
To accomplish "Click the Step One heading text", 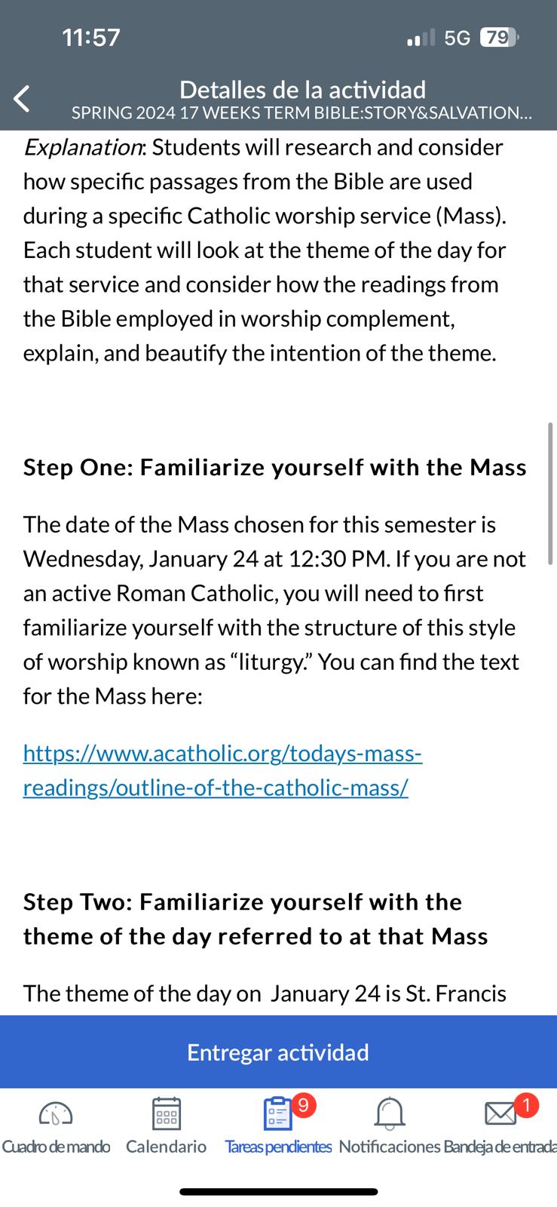I will click(x=274, y=468).
